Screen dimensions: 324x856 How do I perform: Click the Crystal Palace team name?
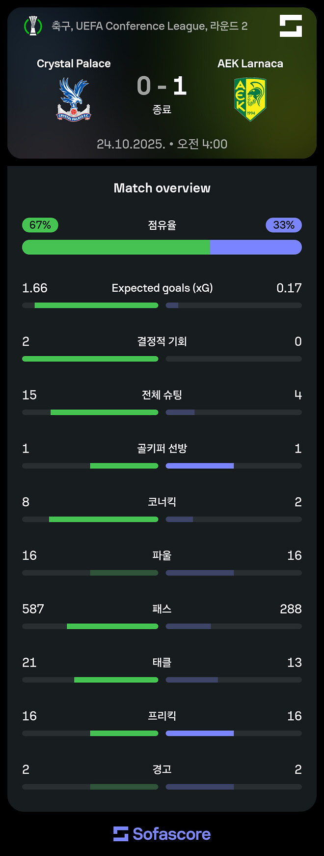pos(73,63)
